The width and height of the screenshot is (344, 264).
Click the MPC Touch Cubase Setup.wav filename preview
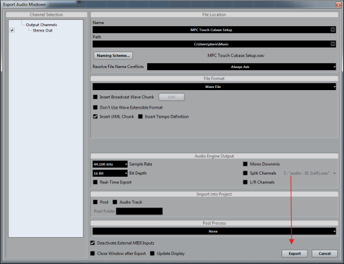tap(236, 56)
